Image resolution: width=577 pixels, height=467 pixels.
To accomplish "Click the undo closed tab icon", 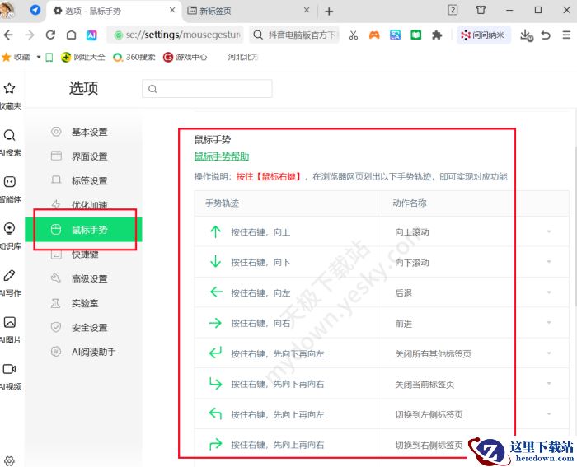I will (x=546, y=35).
